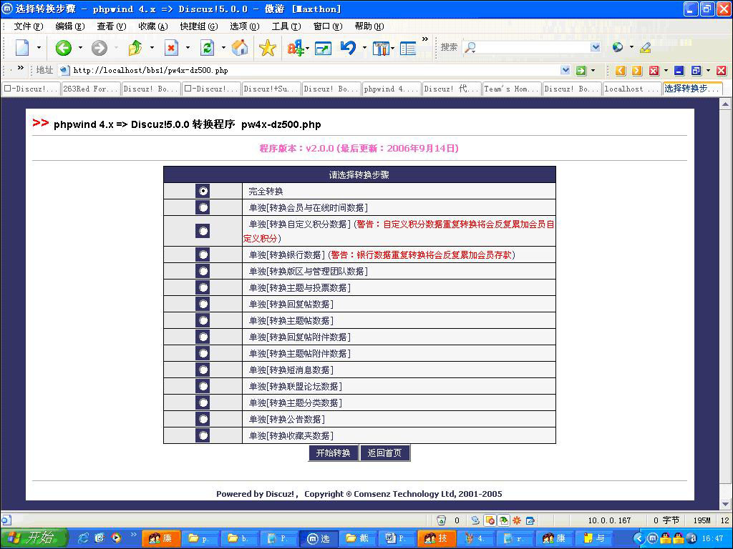
Task: Expand the Stop button dropdown arrow
Action: coord(188,48)
